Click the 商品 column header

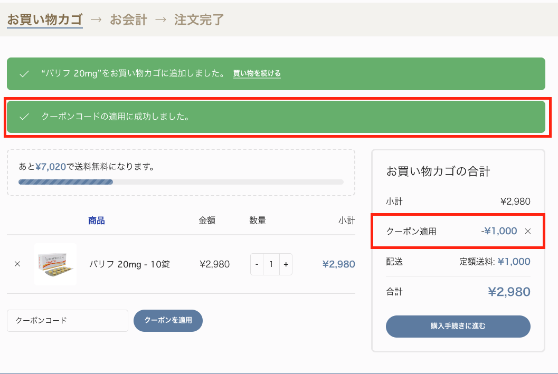[x=97, y=220]
